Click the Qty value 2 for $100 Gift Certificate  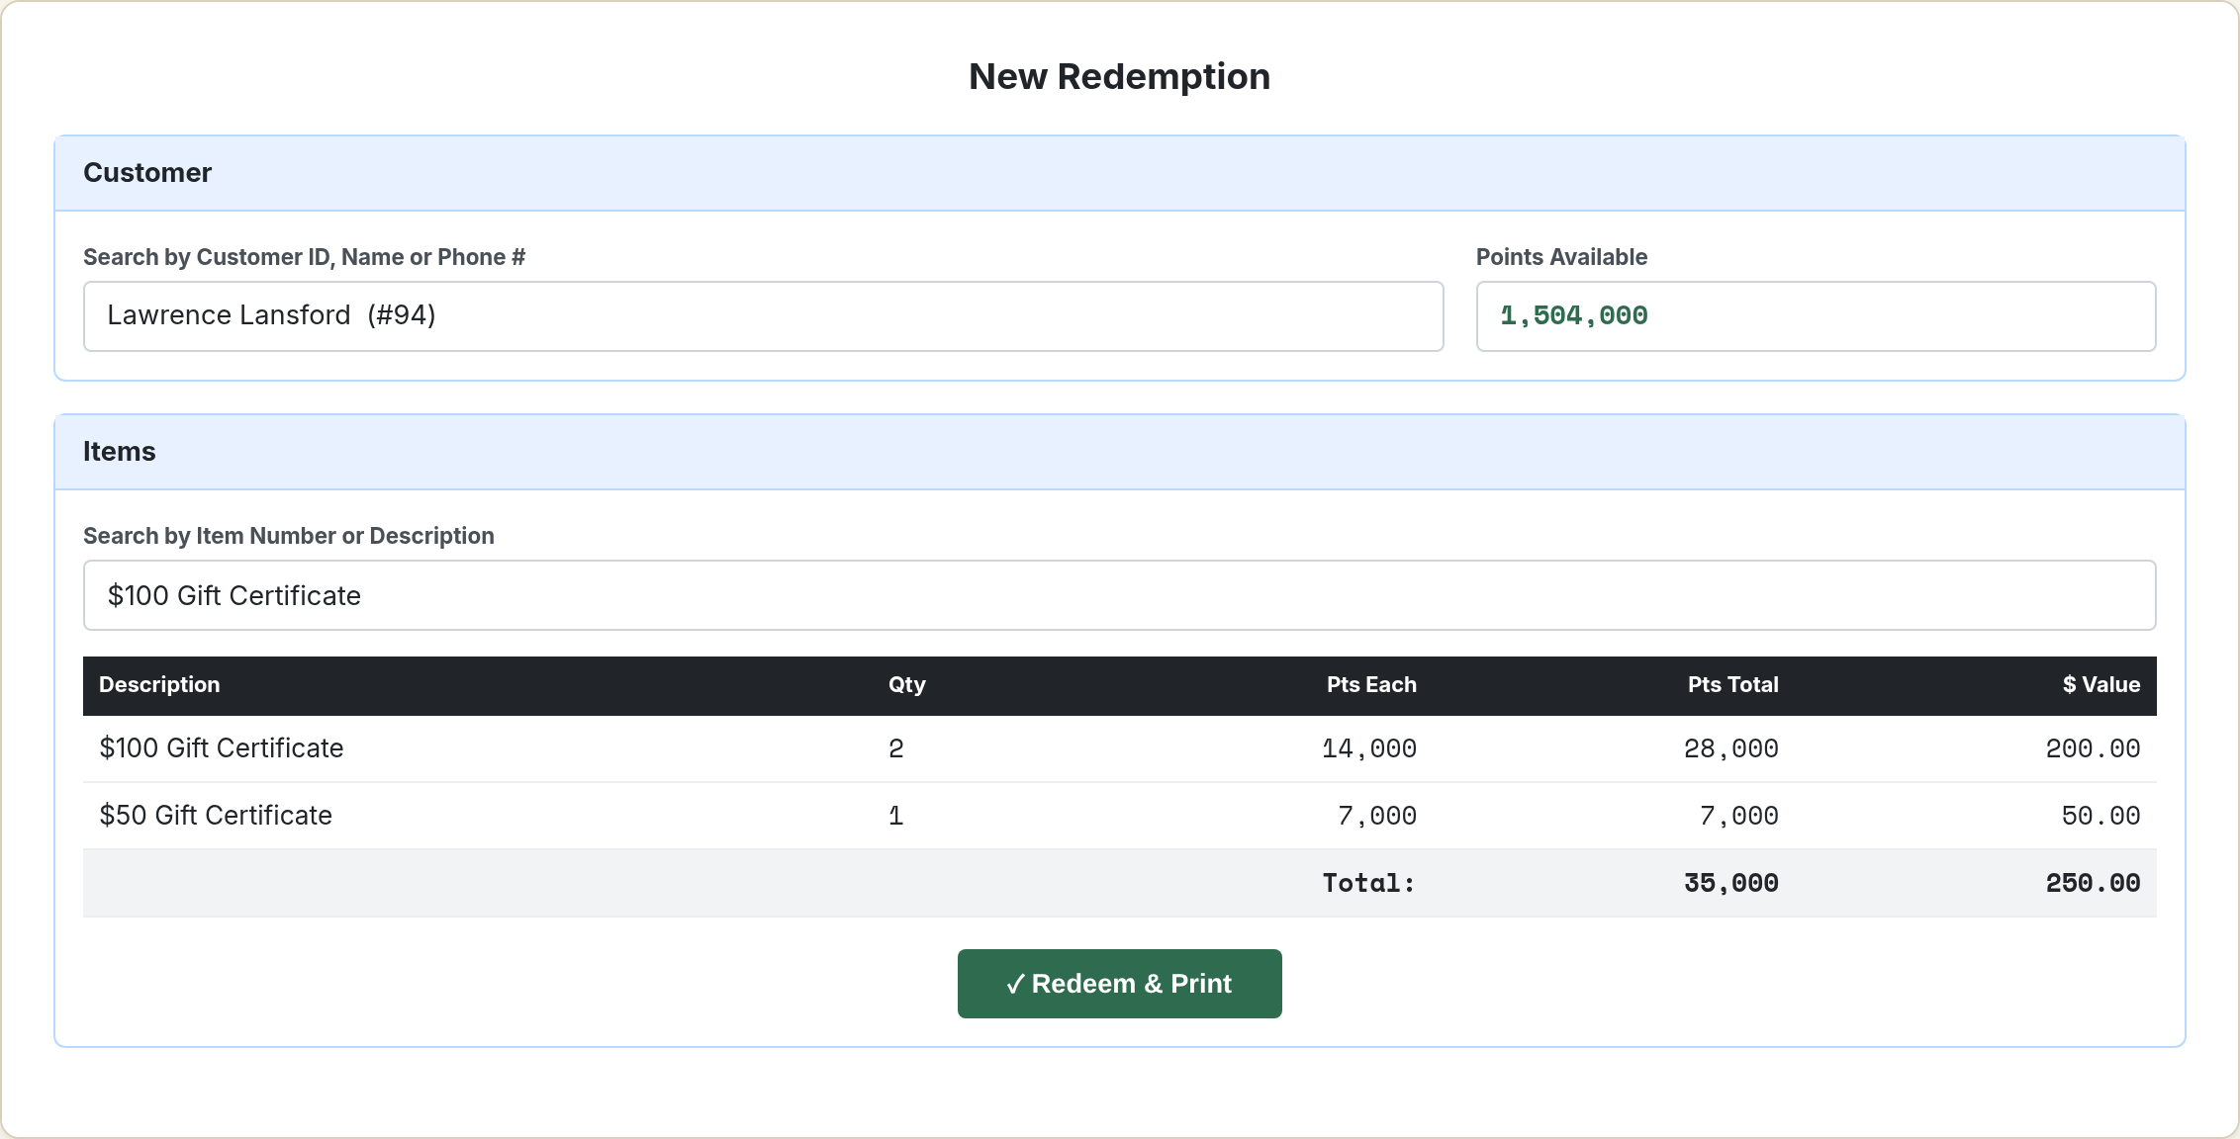tap(896, 748)
